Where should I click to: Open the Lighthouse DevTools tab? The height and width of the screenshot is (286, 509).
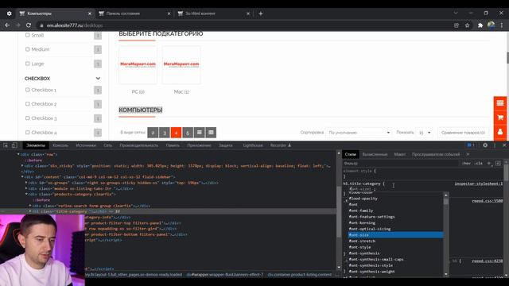(253, 145)
